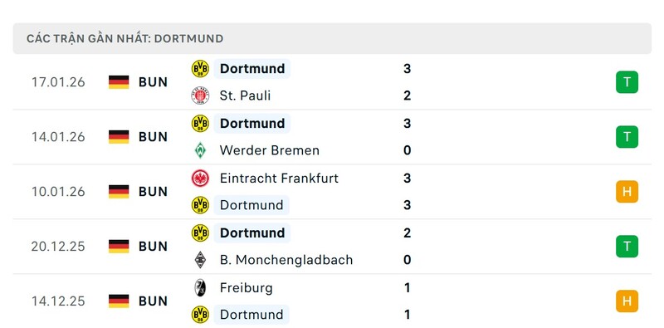This screenshot has width=664, height=328.
Task: Open Werder Bremen team name link
Action: (x=269, y=150)
